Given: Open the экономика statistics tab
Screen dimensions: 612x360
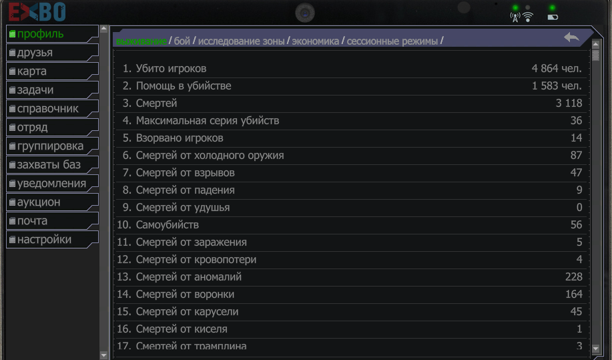Looking at the screenshot, I should (316, 41).
